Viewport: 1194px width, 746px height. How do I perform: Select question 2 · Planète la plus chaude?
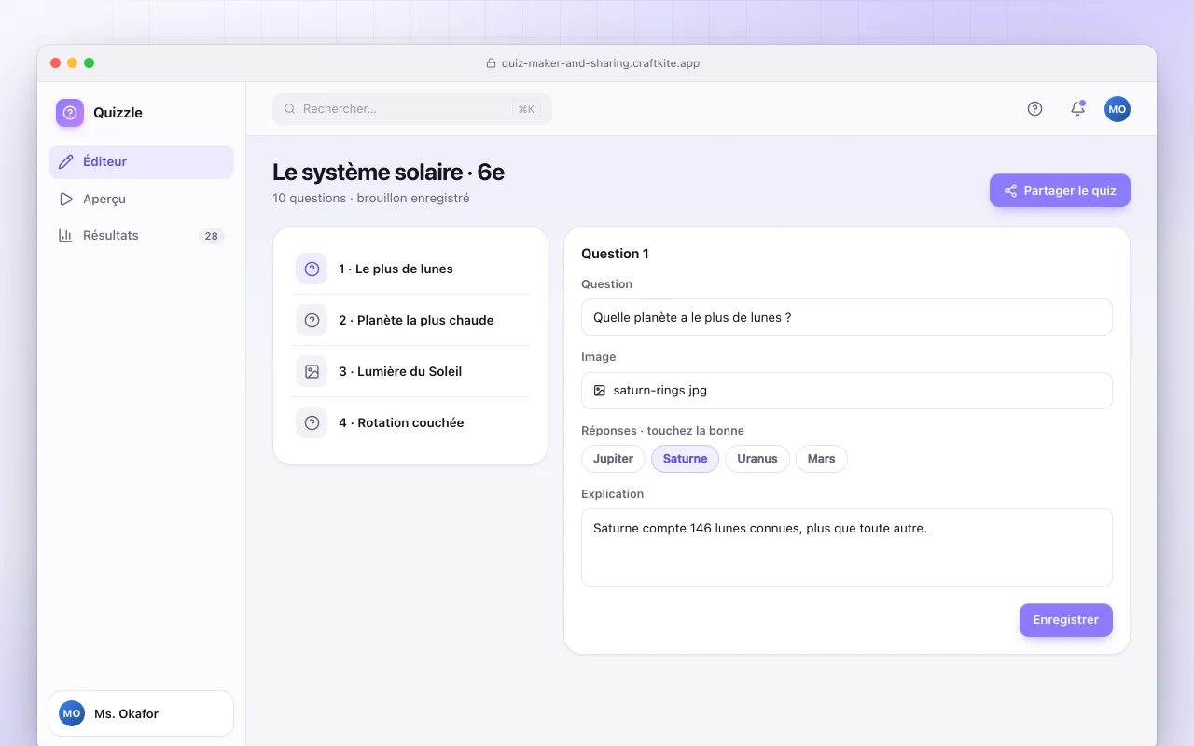[410, 320]
